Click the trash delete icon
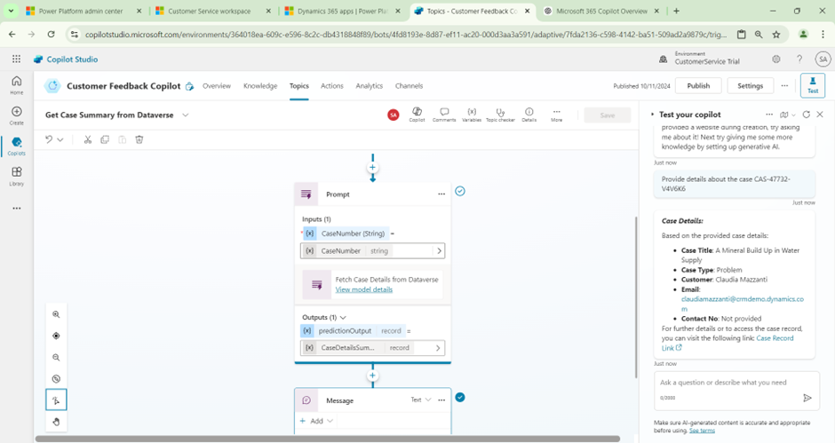 pos(139,139)
